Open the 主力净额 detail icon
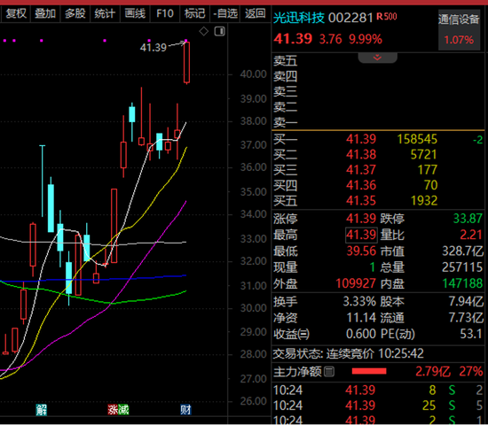The height and width of the screenshot is (425, 488). pos(329,371)
